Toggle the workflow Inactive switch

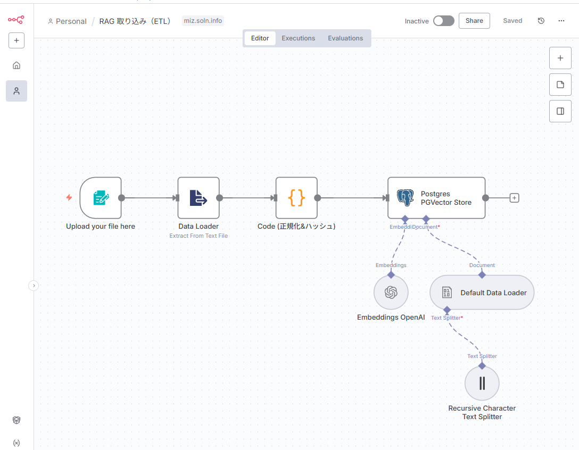[x=443, y=21]
